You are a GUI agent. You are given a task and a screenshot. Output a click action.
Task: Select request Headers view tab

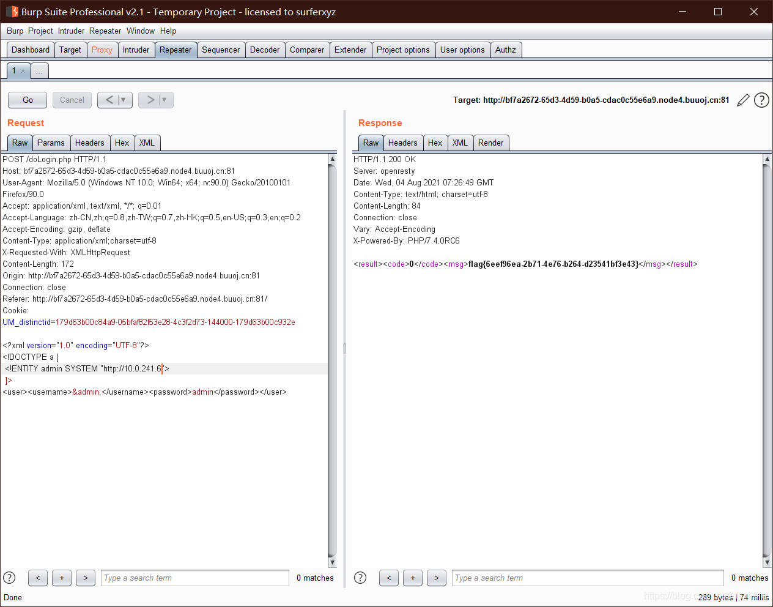coord(90,143)
